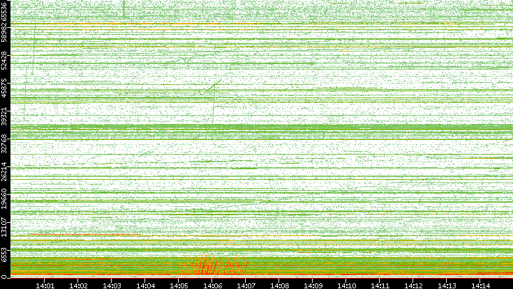Click the 14:12 time axis label
513x289 pixels.
(413, 286)
